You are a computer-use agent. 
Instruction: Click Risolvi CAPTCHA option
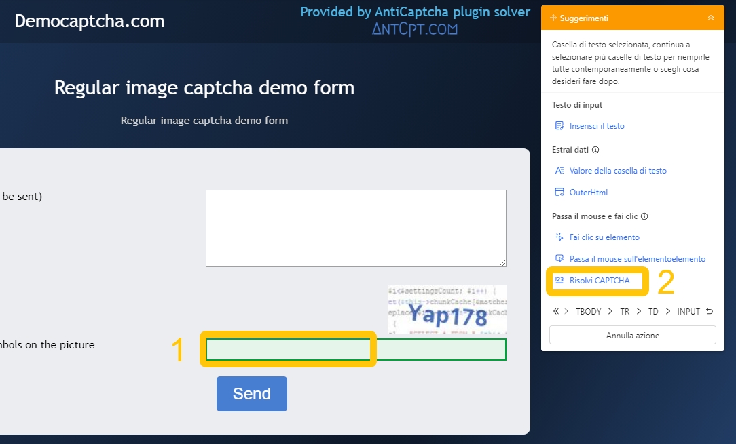(x=599, y=281)
